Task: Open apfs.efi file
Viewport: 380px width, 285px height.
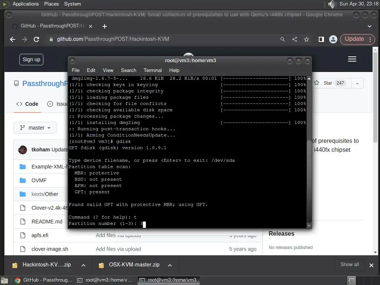Action: point(40,235)
